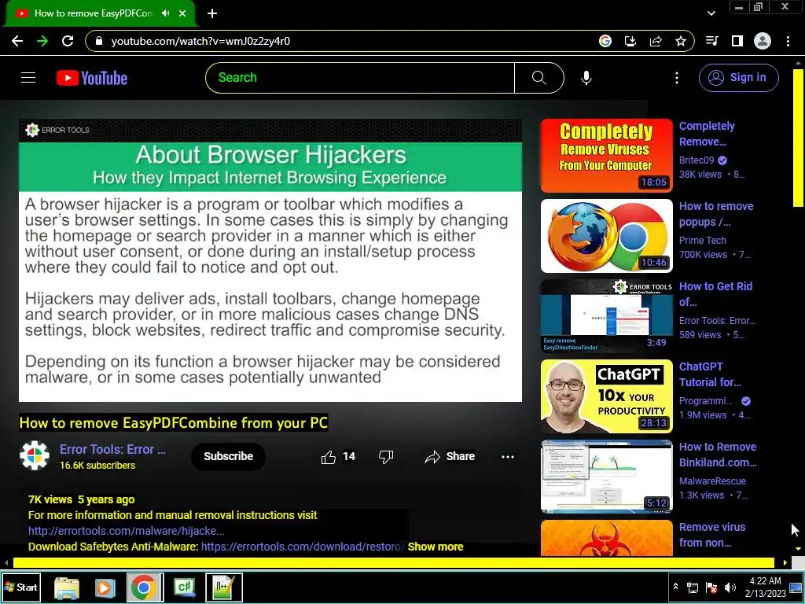Open Chrome three-dot menu

click(788, 41)
